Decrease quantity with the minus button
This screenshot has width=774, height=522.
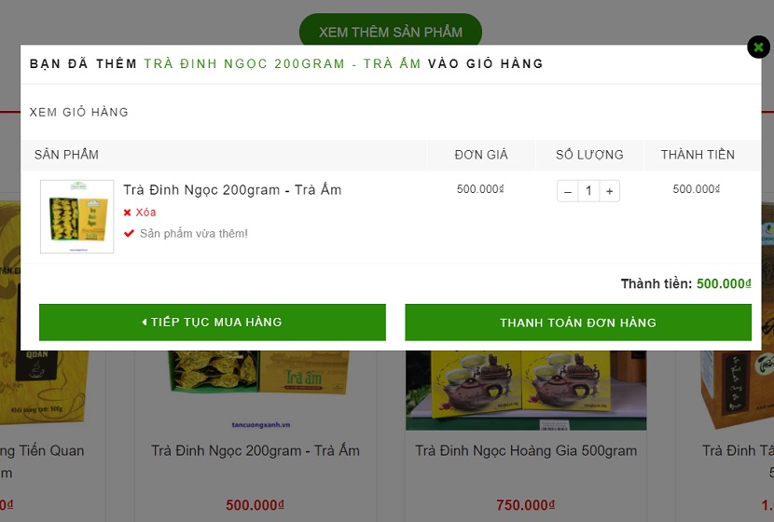568,191
